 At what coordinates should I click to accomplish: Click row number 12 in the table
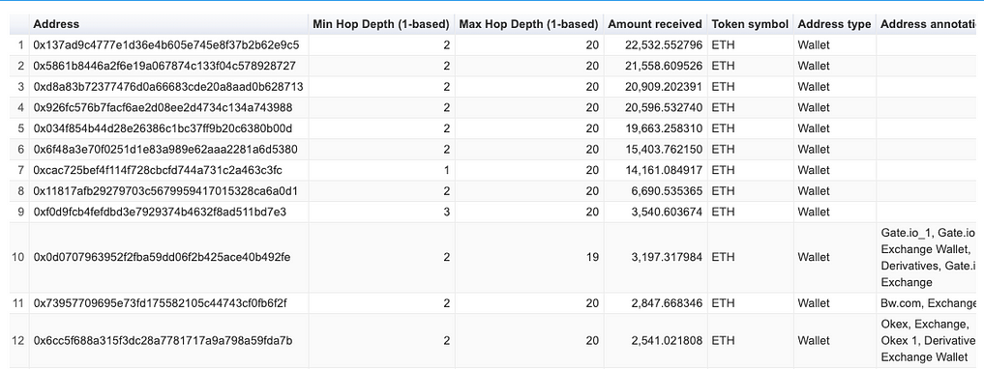[17, 341]
